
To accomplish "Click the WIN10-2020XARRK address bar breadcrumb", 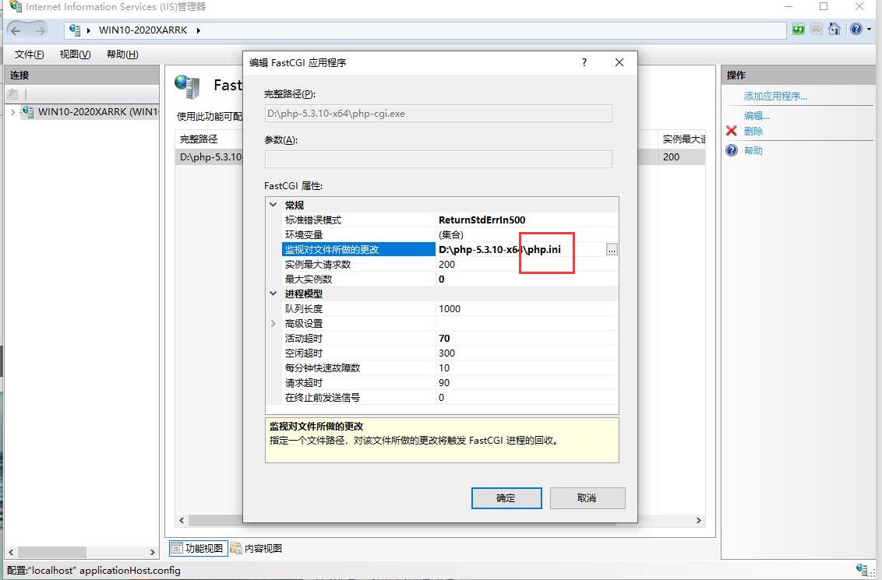I will [143, 30].
